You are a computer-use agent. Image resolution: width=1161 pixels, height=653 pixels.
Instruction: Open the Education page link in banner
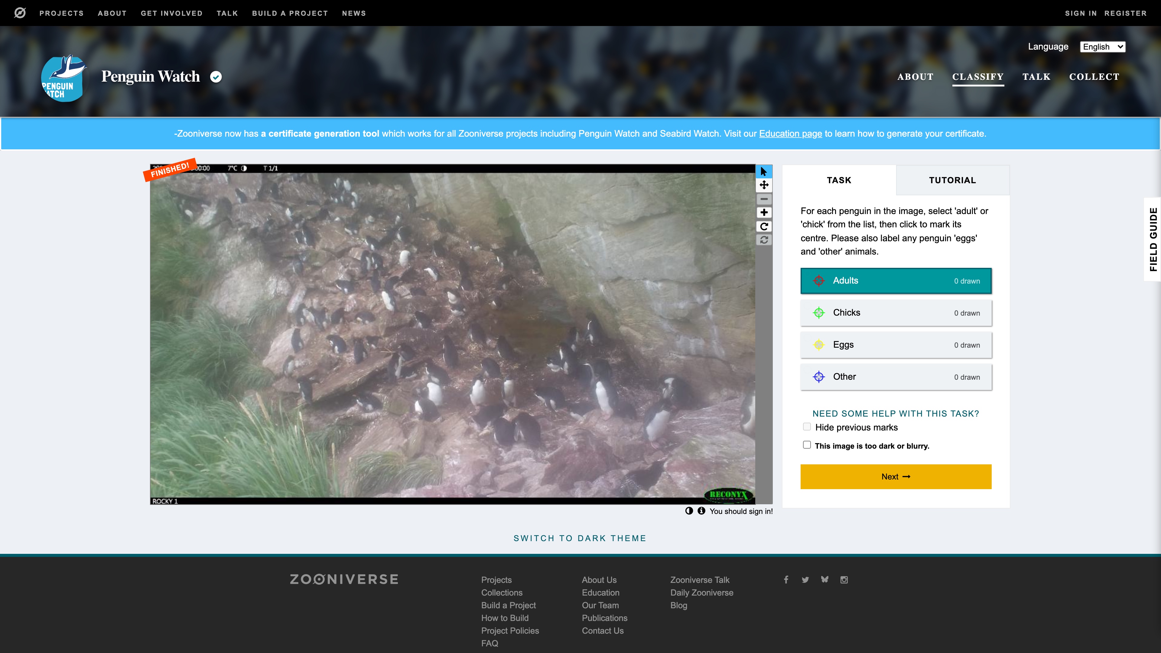791,134
